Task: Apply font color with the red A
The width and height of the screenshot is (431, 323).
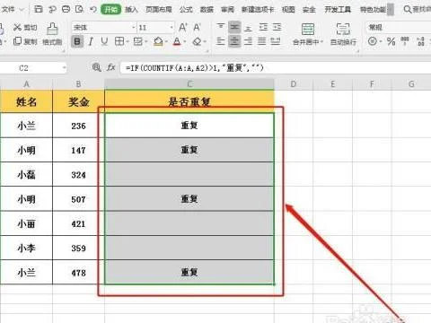Action: [x=177, y=41]
